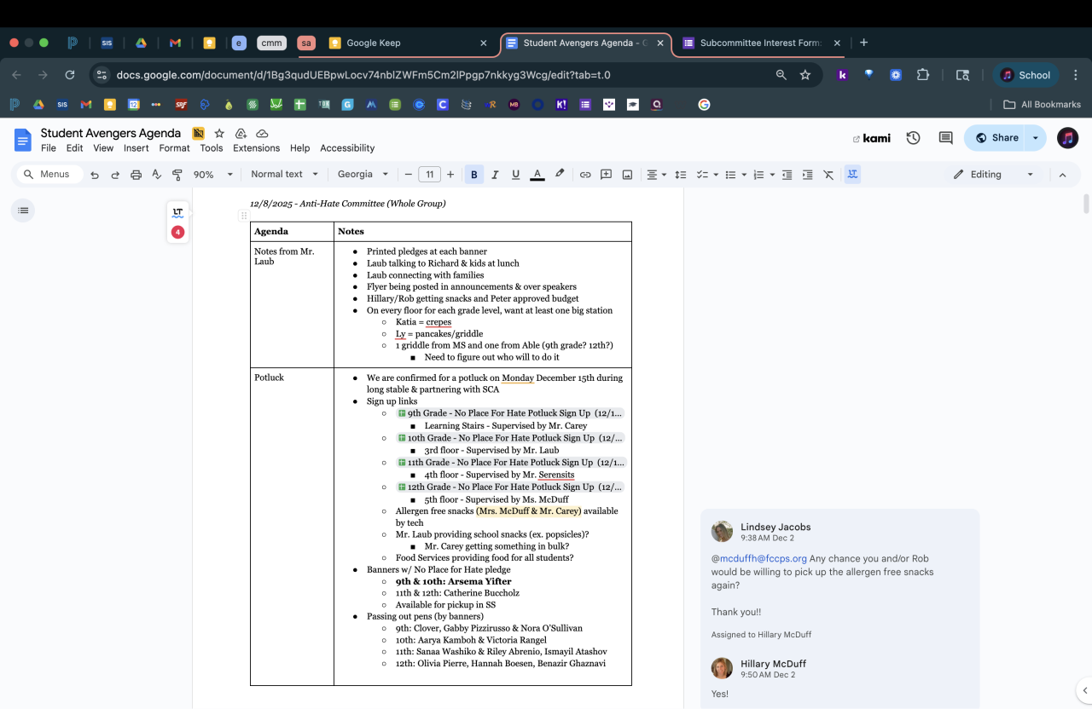Open line and paragraph spacing options
The width and height of the screenshot is (1092, 709).
(x=681, y=175)
